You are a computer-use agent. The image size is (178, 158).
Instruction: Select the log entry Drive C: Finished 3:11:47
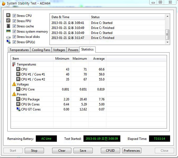tap(107, 38)
